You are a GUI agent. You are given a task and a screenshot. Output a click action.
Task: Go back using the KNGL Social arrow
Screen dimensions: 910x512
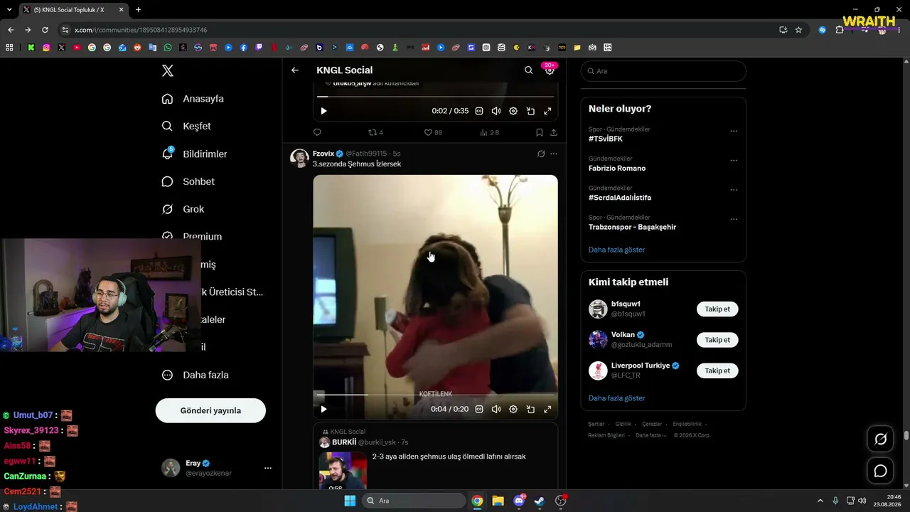coord(295,70)
